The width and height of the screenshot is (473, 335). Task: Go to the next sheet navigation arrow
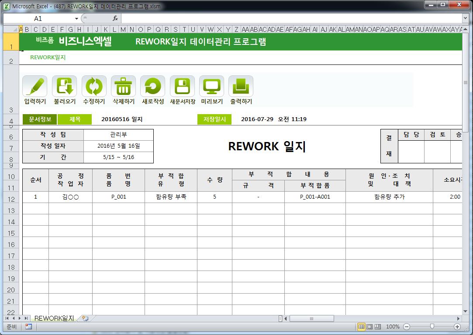[x=20, y=318]
